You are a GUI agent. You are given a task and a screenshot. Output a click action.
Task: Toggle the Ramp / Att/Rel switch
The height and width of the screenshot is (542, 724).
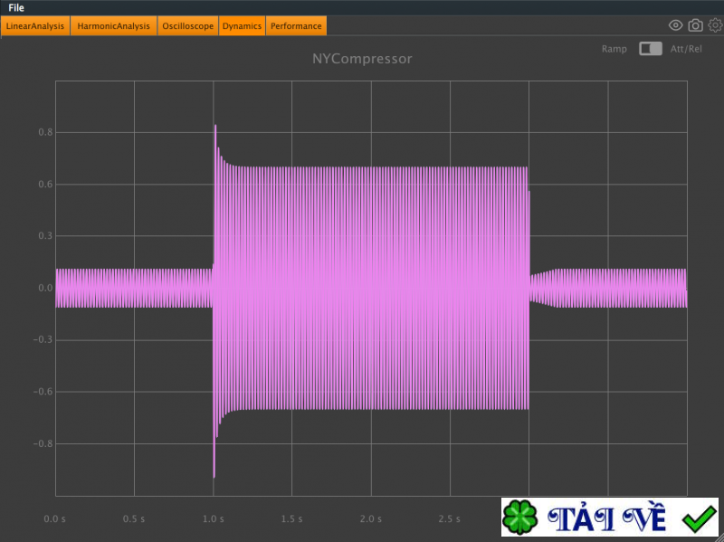coord(650,49)
